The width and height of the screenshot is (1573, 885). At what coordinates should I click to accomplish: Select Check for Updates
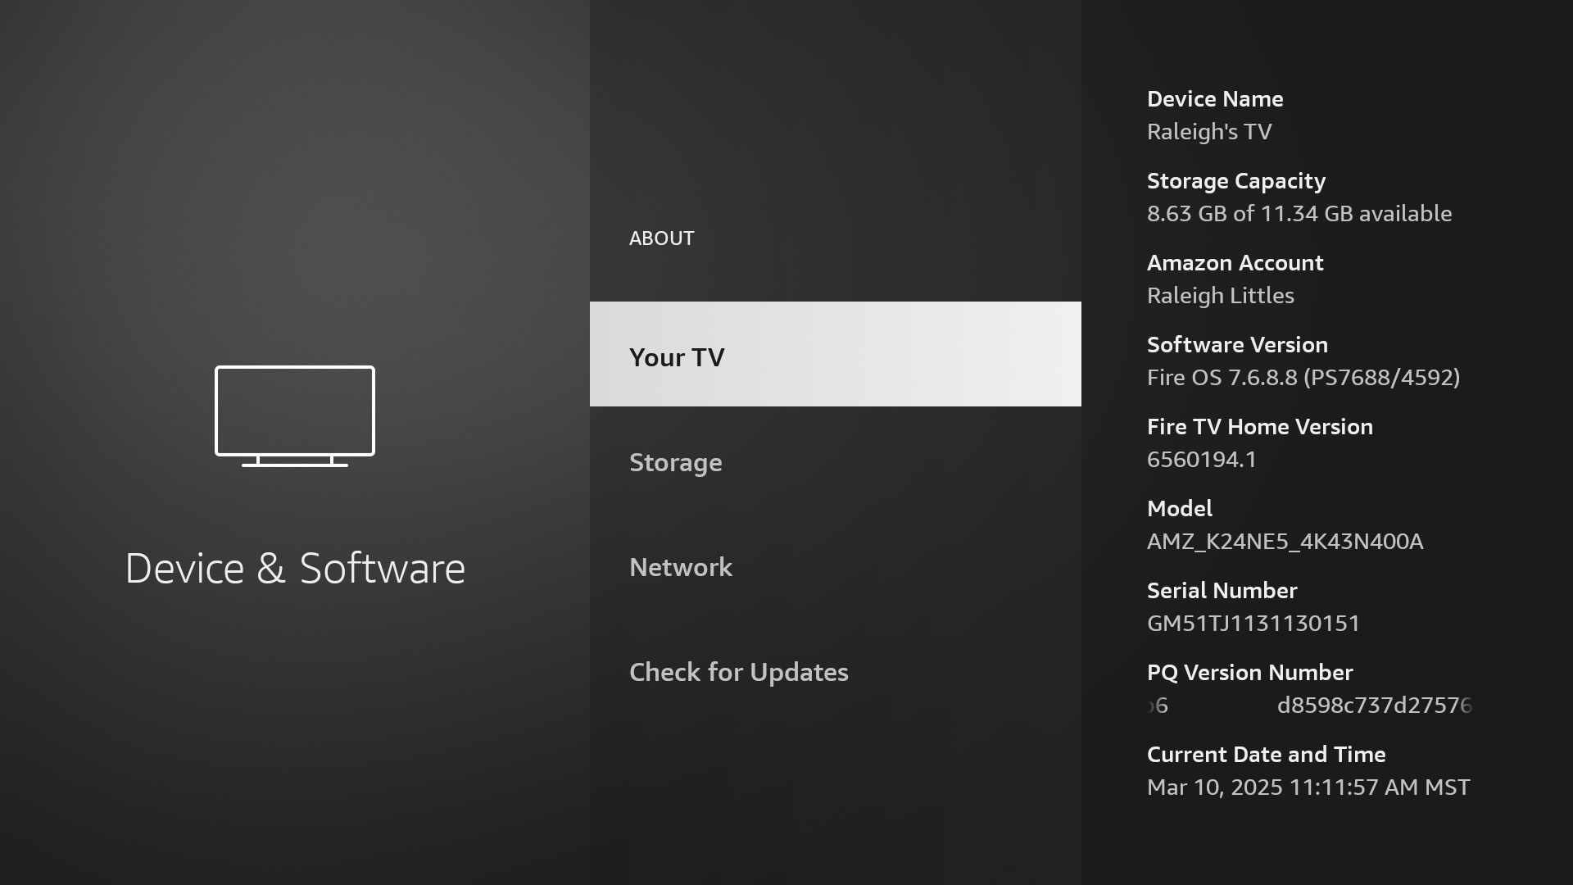click(x=738, y=672)
